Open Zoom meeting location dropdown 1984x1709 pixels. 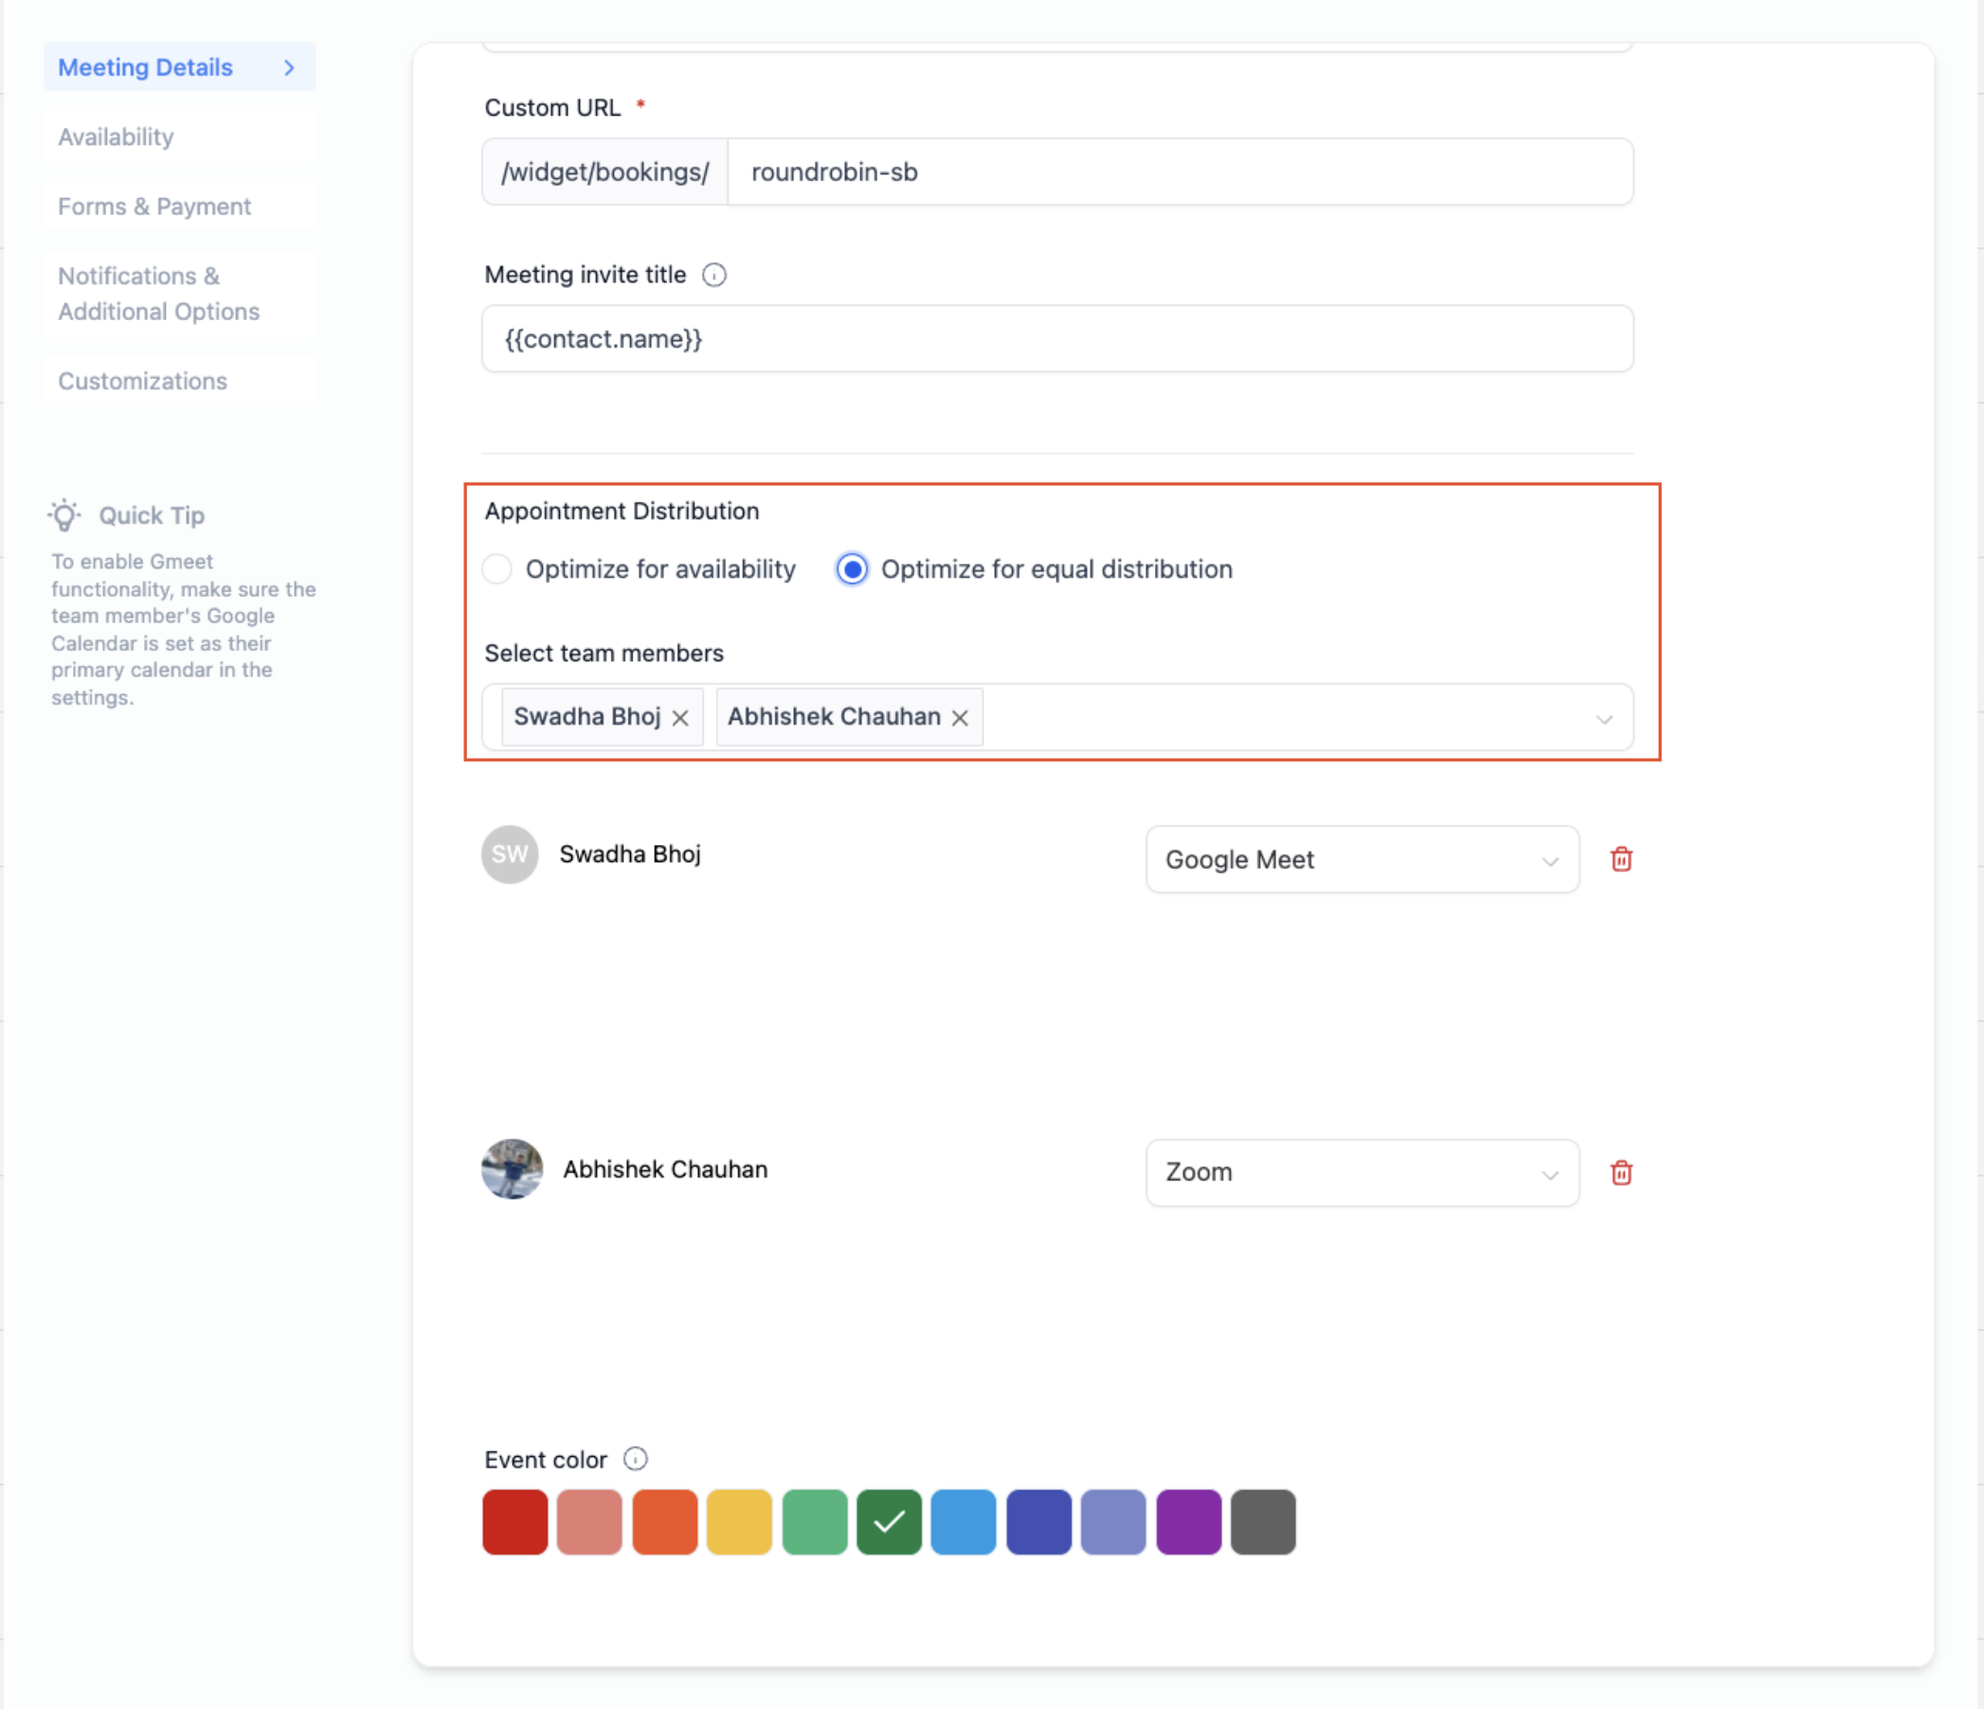click(1361, 1172)
